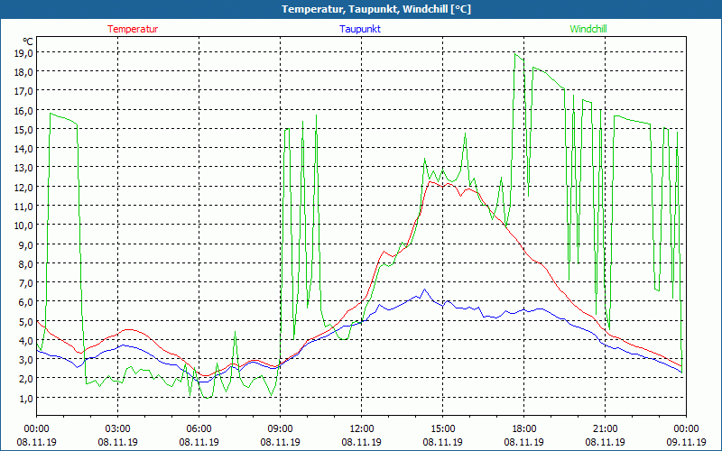Click the 09.11.19 date label
Image resolution: width=722 pixels, height=451 pixels.
pos(686,442)
